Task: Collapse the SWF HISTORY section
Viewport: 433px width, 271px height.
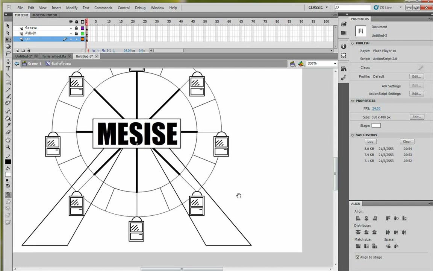Action: tap(353, 135)
